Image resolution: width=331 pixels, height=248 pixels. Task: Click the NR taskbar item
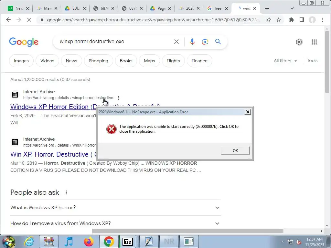pyautogui.click(x=169, y=241)
